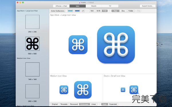Click the Title button
The width and height of the screenshot is (172, 107).
click(x=139, y=11)
